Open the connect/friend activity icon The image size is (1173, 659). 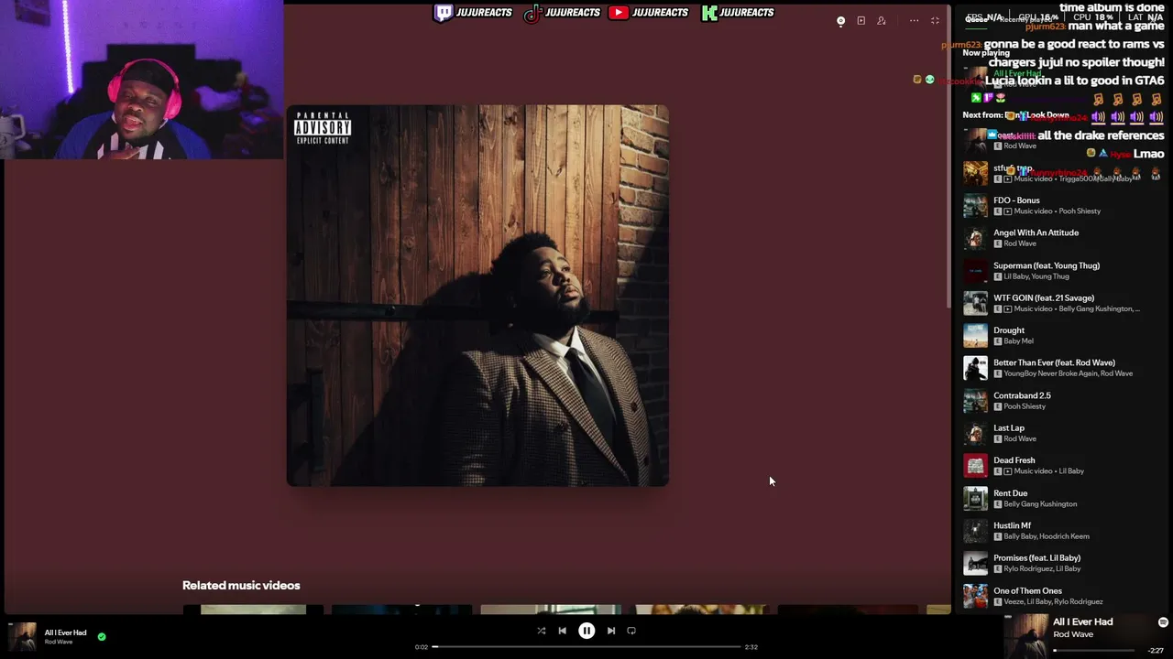(882, 20)
